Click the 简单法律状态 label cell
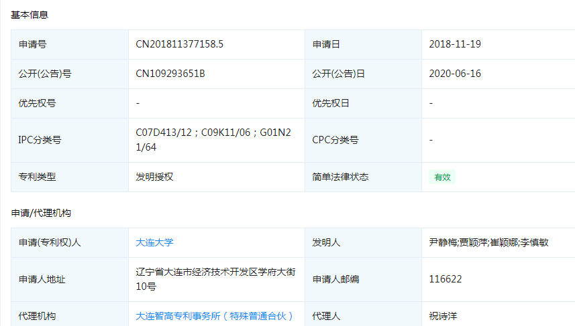Viewport: 575px width, 326px height. point(340,177)
